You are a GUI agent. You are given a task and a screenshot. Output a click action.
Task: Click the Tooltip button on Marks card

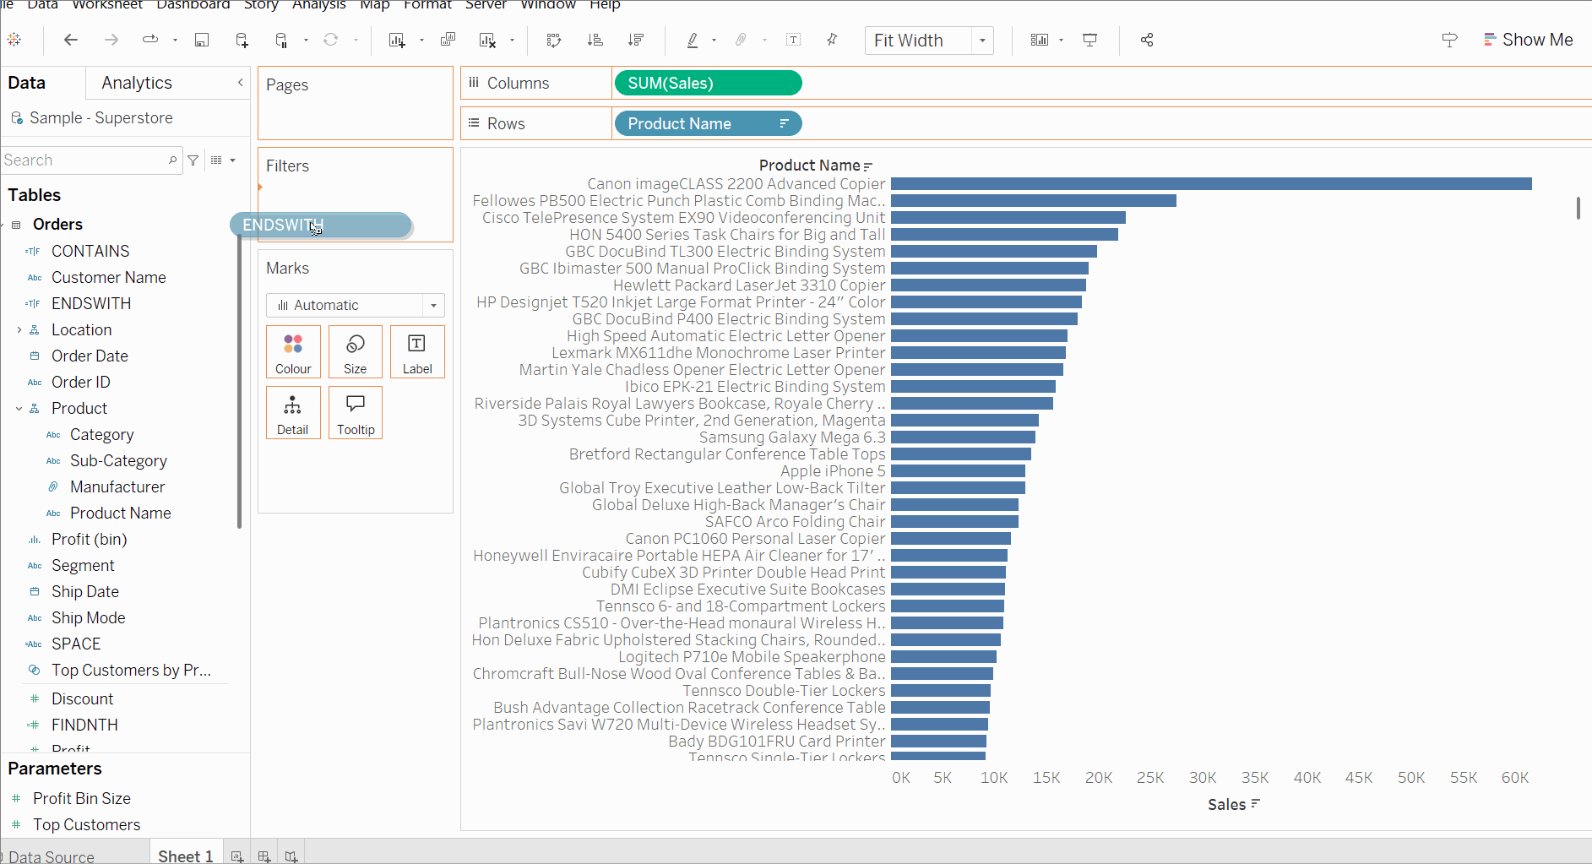point(356,412)
